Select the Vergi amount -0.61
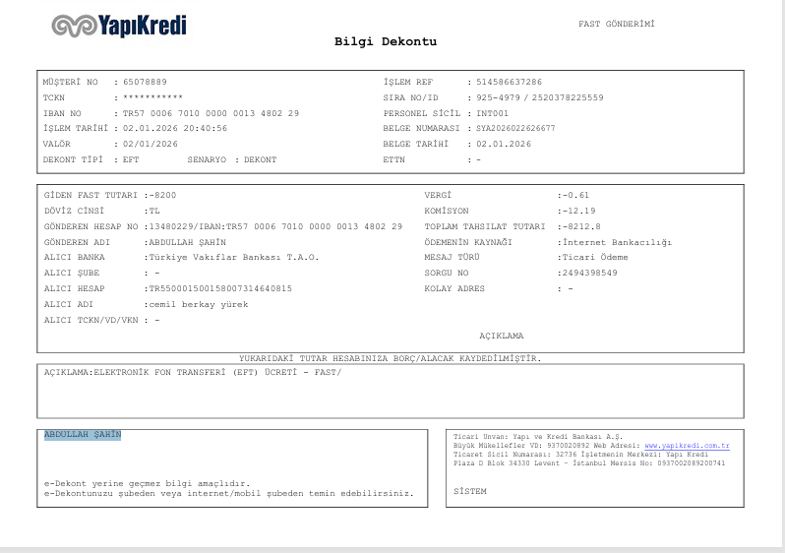The height and width of the screenshot is (553, 785). pos(575,195)
